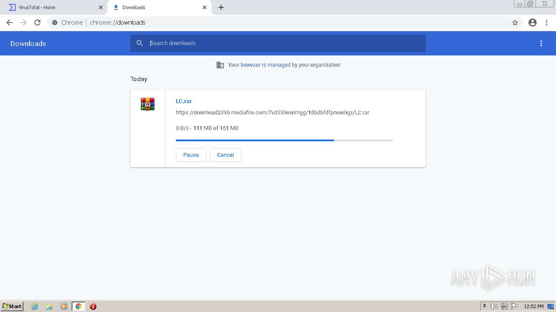Screen dimensions: 556x312
Task: Bookmark this page with the star icon
Action: pos(515,23)
